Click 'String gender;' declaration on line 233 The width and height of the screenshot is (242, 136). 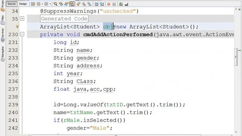(x=76, y=58)
